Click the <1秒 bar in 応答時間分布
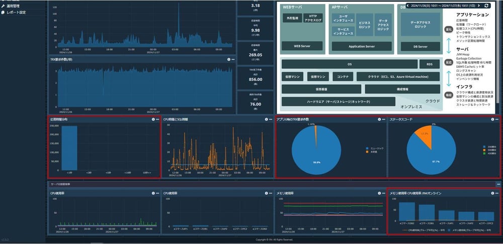This screenshot has width=503, height=244. click(x=69, y=148)
